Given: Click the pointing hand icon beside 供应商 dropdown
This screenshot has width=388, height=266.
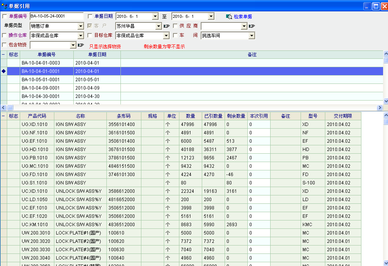Looking at the screenshot, I should (252, 26).
